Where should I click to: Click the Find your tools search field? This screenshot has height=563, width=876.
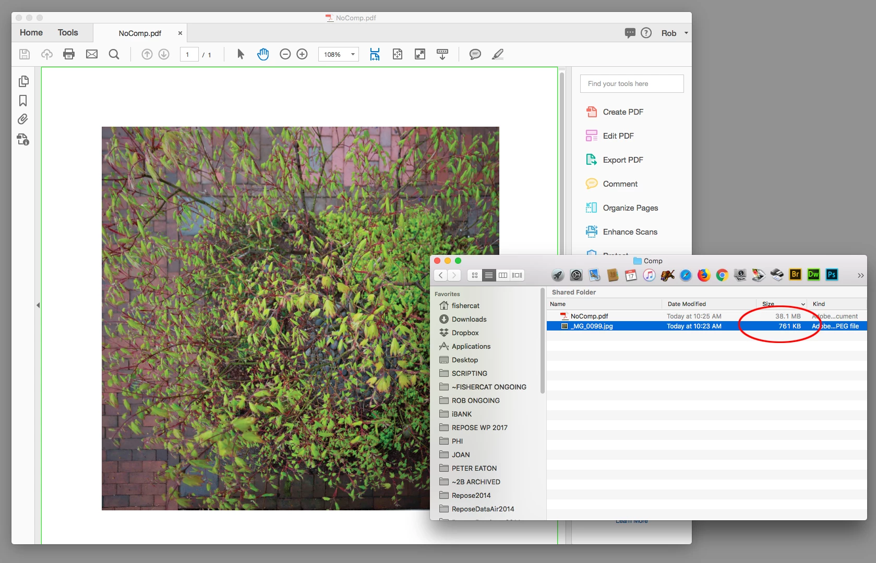632,83
